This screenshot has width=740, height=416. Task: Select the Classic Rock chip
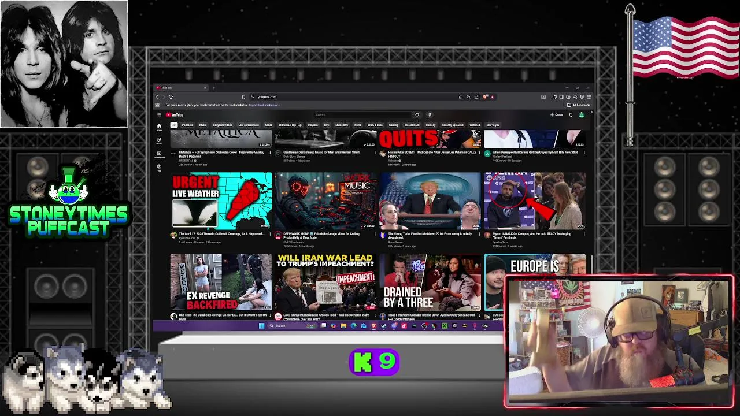[x=412, y=125]
